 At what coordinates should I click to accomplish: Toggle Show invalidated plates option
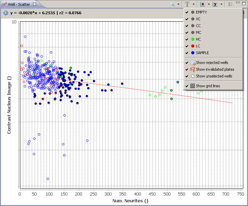point(213,69)
